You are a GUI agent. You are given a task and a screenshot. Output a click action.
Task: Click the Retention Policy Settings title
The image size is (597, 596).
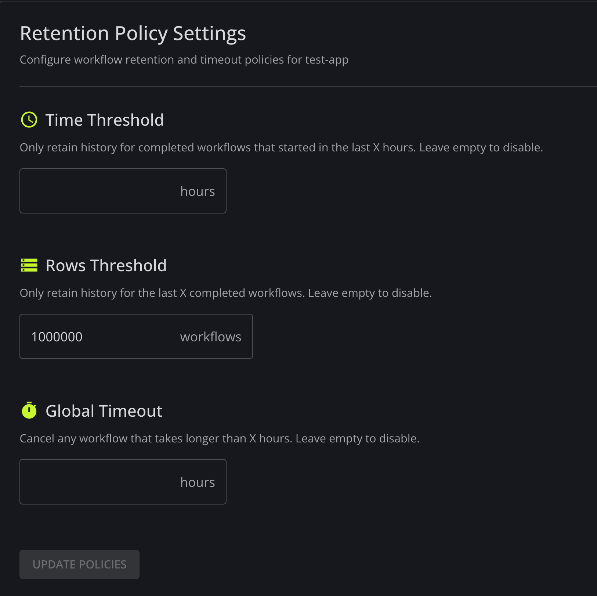pos(133,33)
